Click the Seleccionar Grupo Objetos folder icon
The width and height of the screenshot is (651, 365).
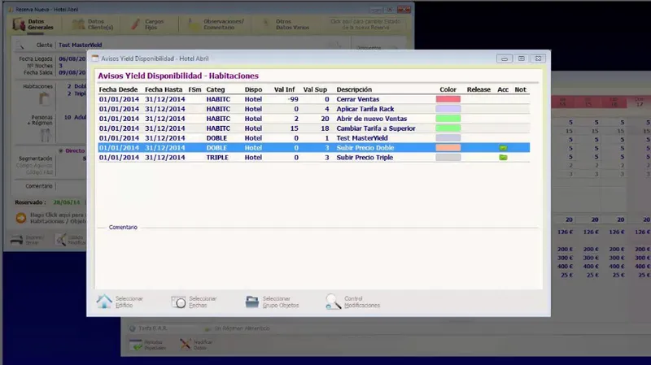[x=252, y=302]
